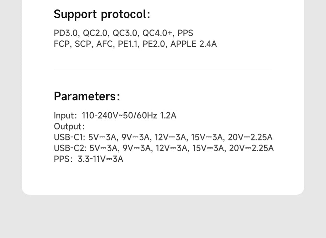This screenshot has width=326, height=238.
Task: Click the "Parameters:" heading
Action: [x=87, y=96]
